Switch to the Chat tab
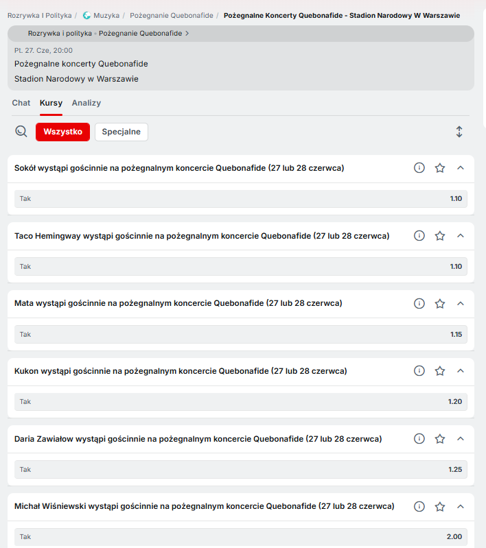The height and width of the screenshot is (548, 486). (x=21, y=103)
